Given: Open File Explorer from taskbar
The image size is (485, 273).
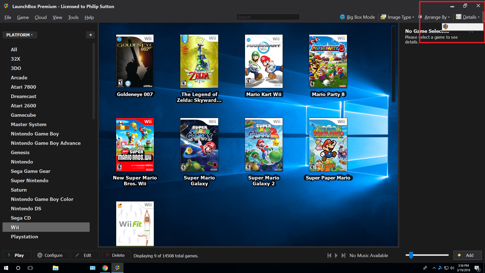Looking at the screenshot, I should (x=56, y=268).
